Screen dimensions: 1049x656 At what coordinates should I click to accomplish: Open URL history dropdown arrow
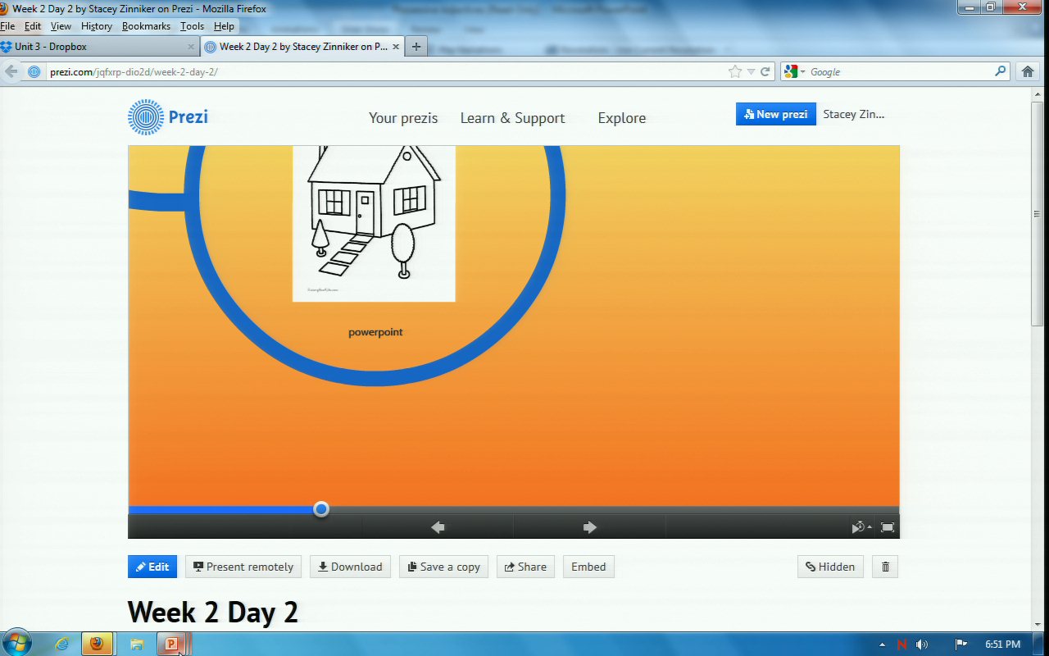pos(751,72)
